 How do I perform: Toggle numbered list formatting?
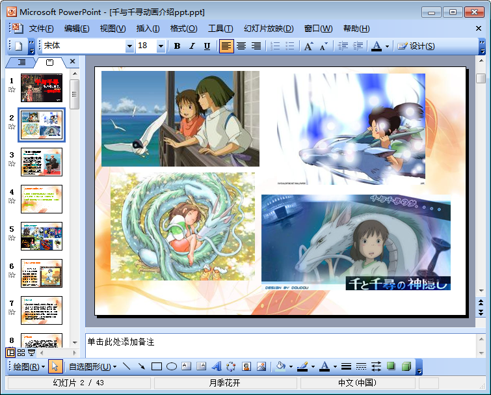275,46
